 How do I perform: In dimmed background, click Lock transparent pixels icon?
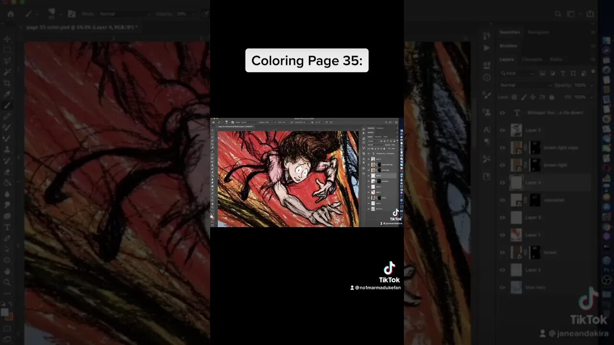click(515, 97)
